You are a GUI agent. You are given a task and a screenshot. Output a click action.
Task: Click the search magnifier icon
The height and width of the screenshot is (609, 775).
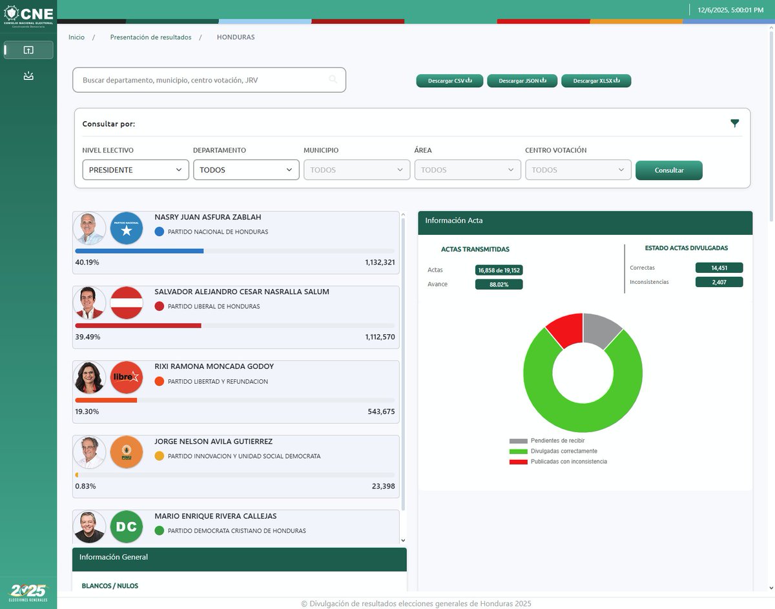333,79
